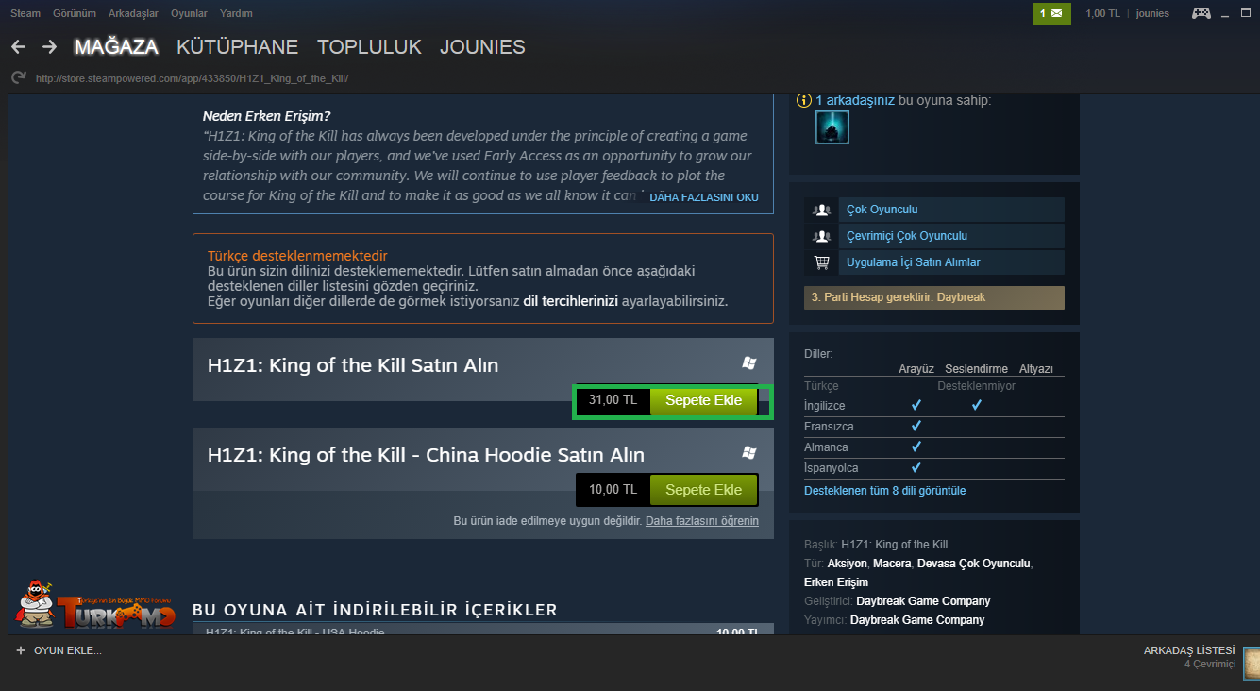Expand Desteklenen tüm 8 dili görüntüle
This screenshot has height=691, width=1260.
pos(884,491)
